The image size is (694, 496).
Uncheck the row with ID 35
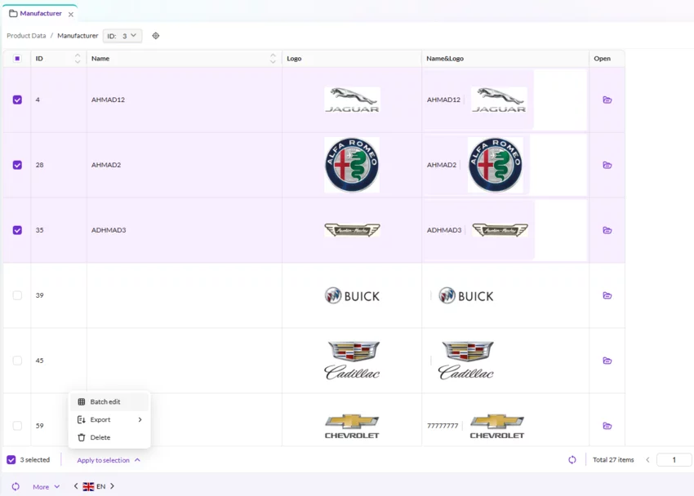pyautogui.click(x=17, y=230)
